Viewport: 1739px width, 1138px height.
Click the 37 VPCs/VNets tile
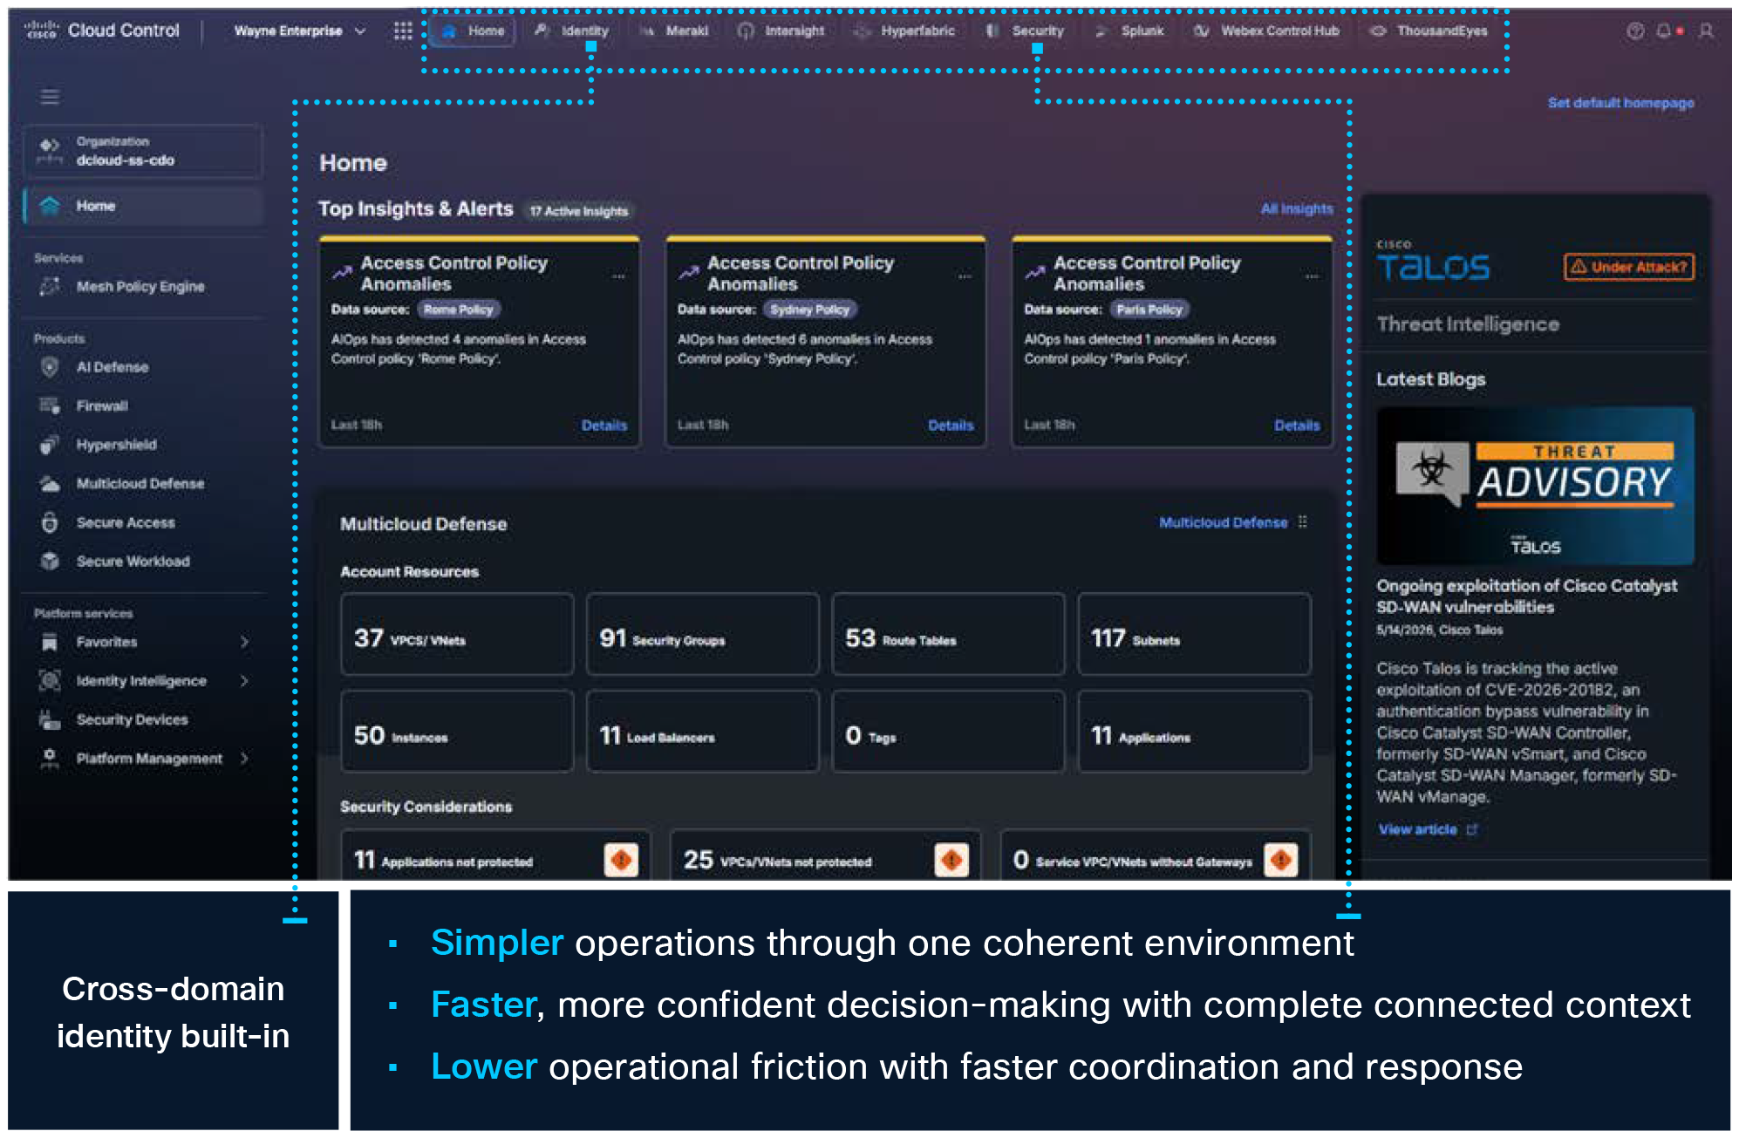click(x=458, y=634)
